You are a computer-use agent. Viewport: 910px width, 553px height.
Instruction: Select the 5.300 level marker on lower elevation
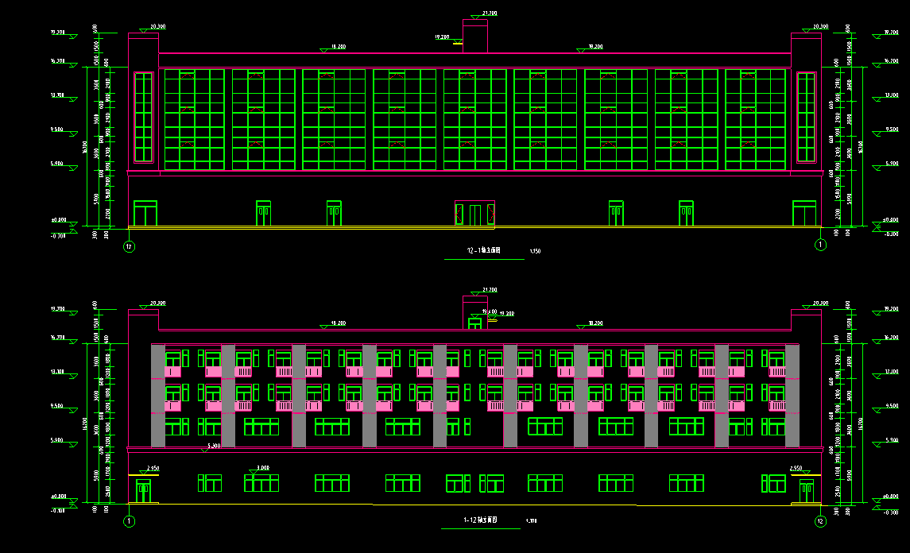click(213, 447)
